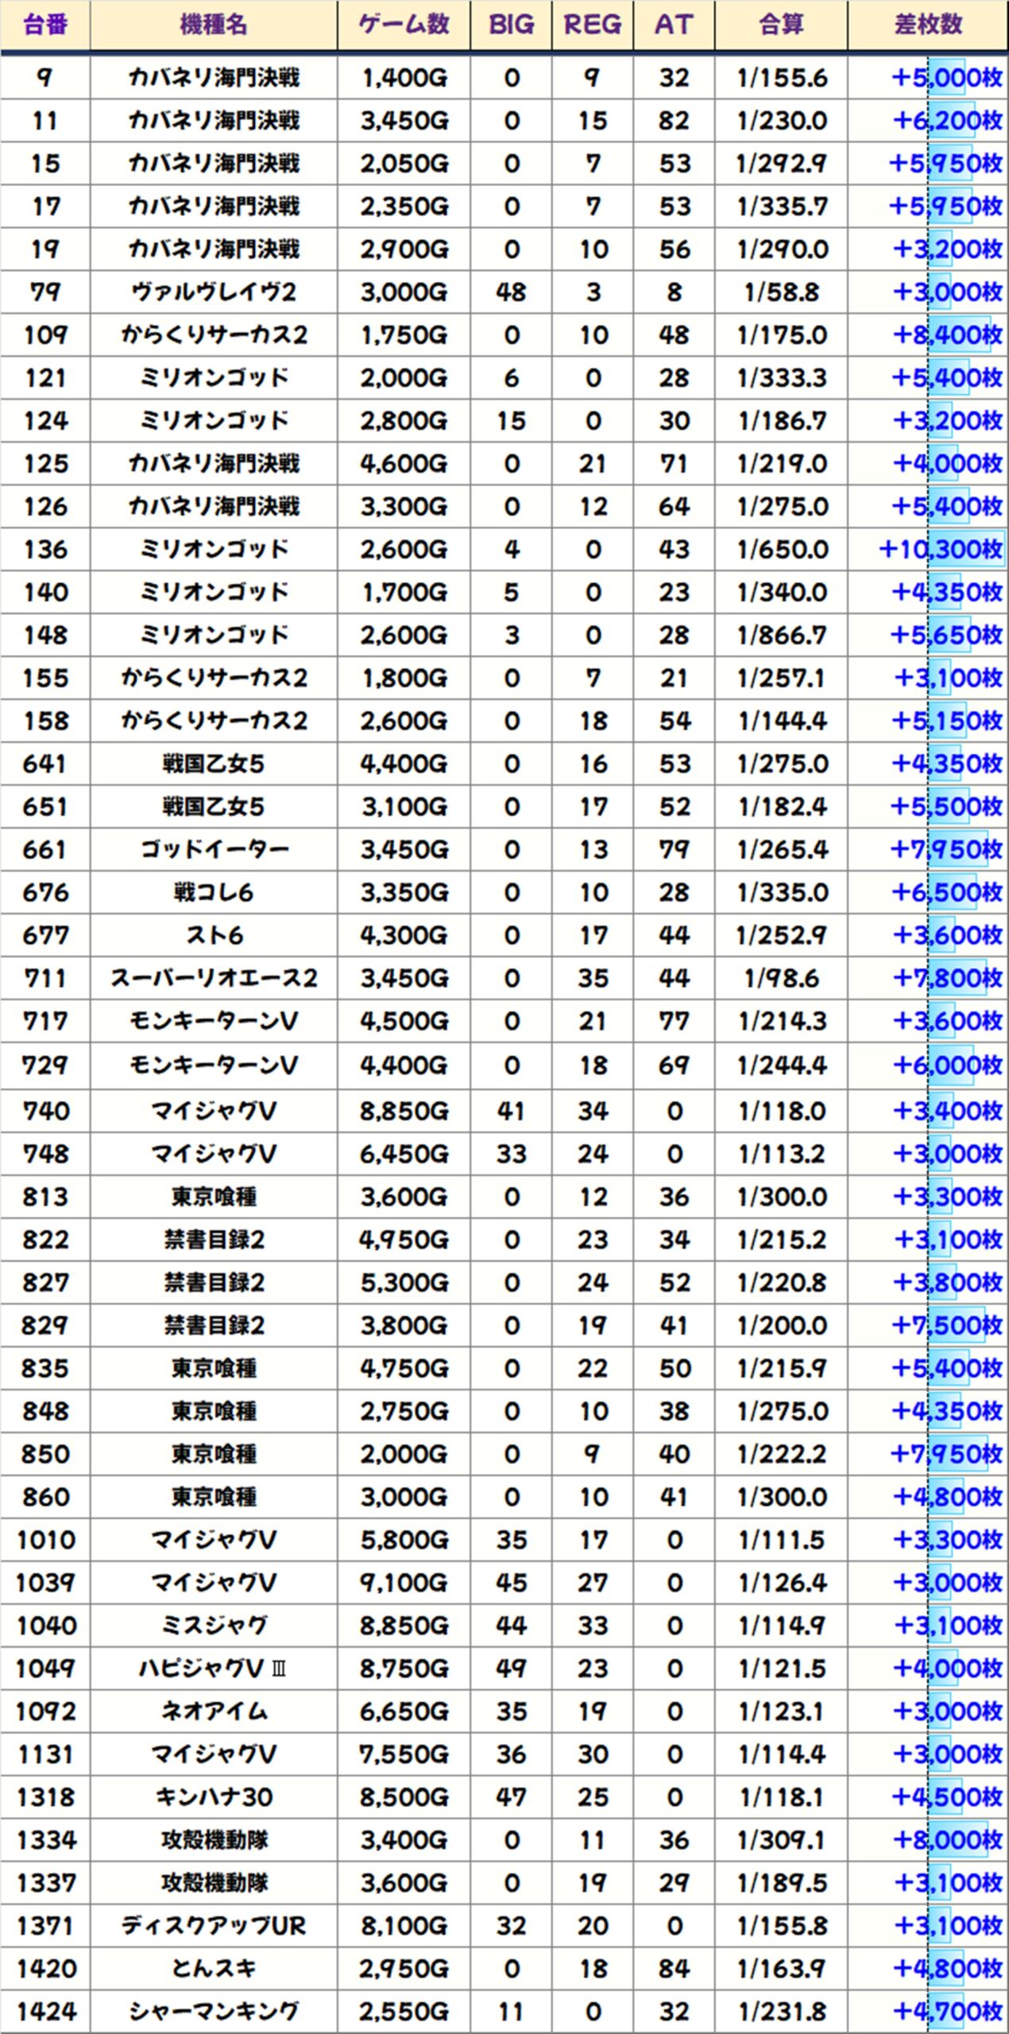
Task: Select machine number 850 cell
Action: point(45,1454)
